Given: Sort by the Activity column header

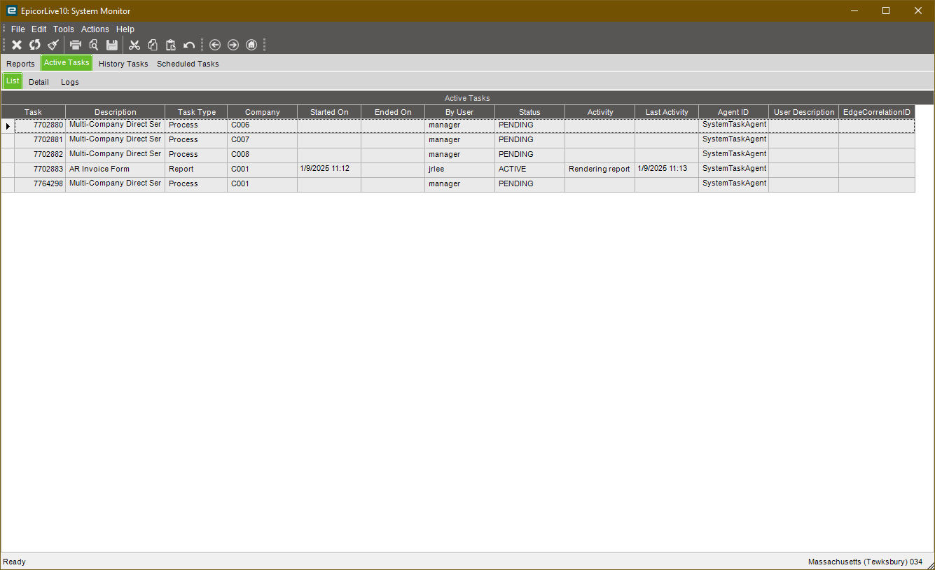Looking at the screenshot, I should point(600,112).
